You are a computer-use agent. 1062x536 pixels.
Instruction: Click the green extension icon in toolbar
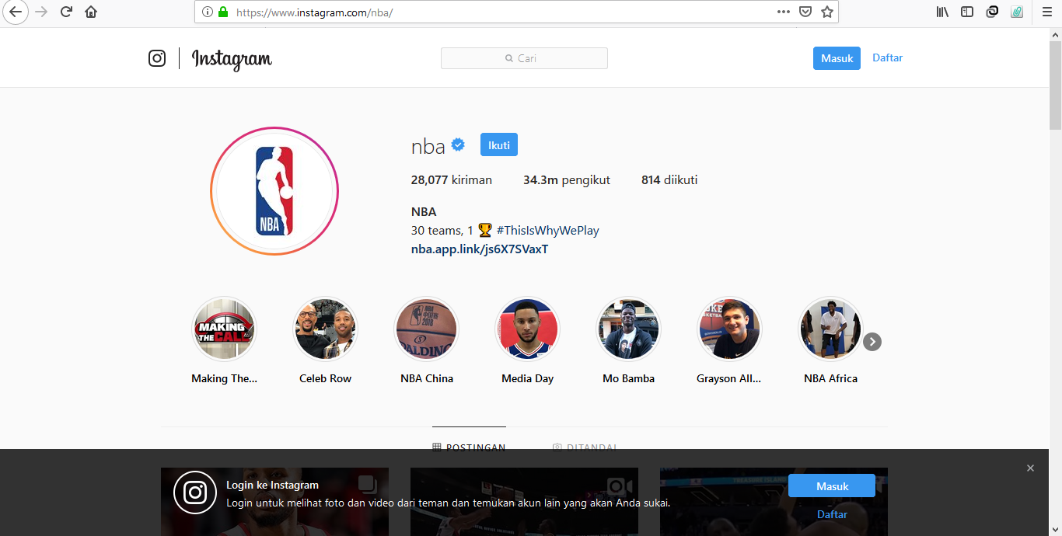pyautogui.click(x=1017, y=12)
